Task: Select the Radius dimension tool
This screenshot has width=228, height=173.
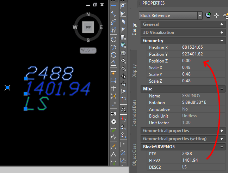Action: 113,40
